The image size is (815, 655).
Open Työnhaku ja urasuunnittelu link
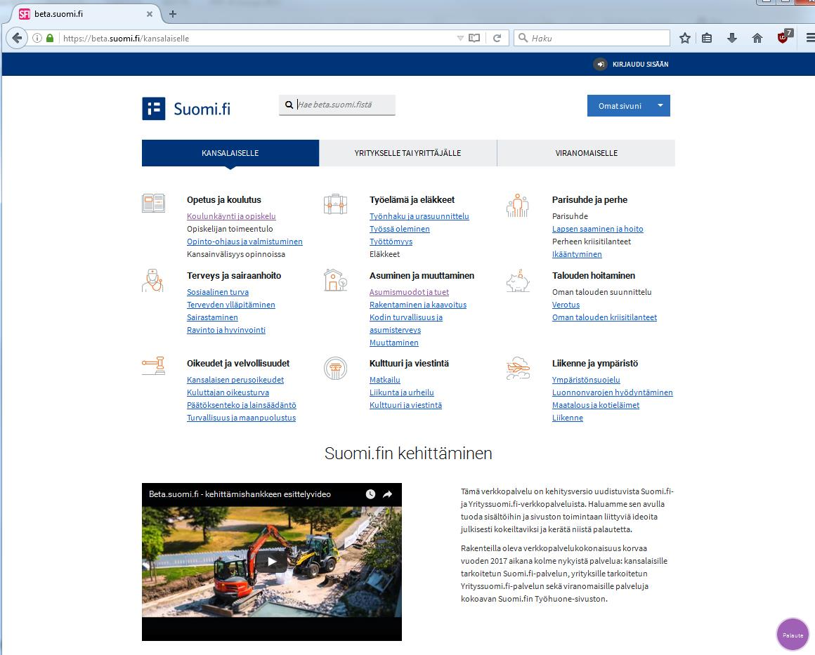tap(419, 216)
